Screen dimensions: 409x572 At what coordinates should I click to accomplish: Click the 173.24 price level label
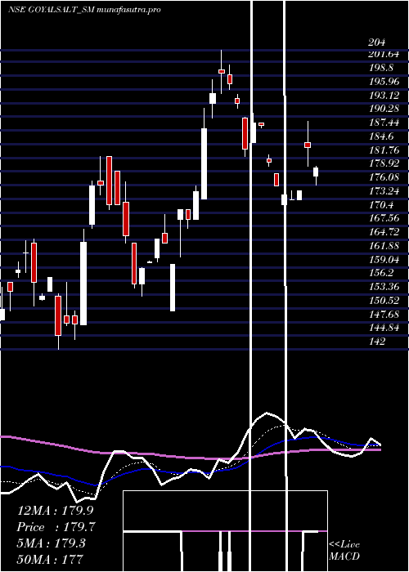pos(384,190)
